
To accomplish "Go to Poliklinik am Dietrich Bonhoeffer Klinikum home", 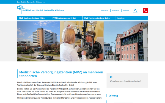I will [x=43, y=10].
